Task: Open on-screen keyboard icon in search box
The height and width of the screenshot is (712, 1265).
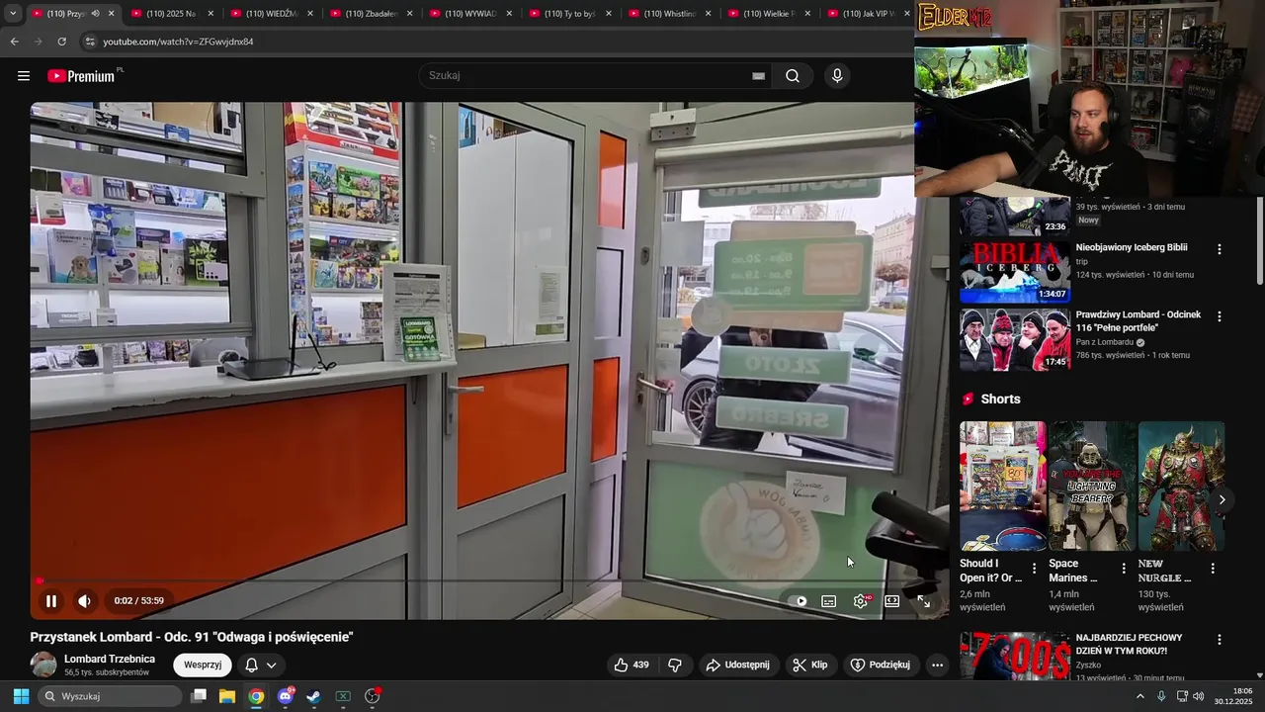Action: tap(758, 76)
